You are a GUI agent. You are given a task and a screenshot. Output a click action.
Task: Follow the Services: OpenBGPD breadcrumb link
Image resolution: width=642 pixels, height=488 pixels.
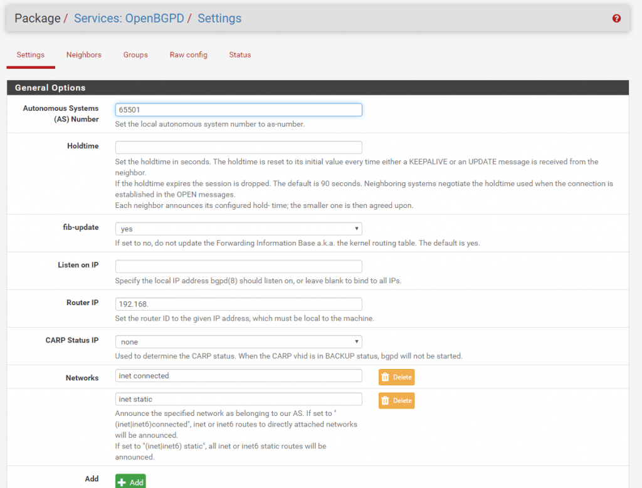(129, 18)
